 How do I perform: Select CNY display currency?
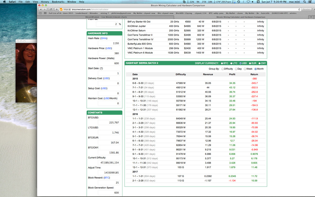(x=260, y=63)
